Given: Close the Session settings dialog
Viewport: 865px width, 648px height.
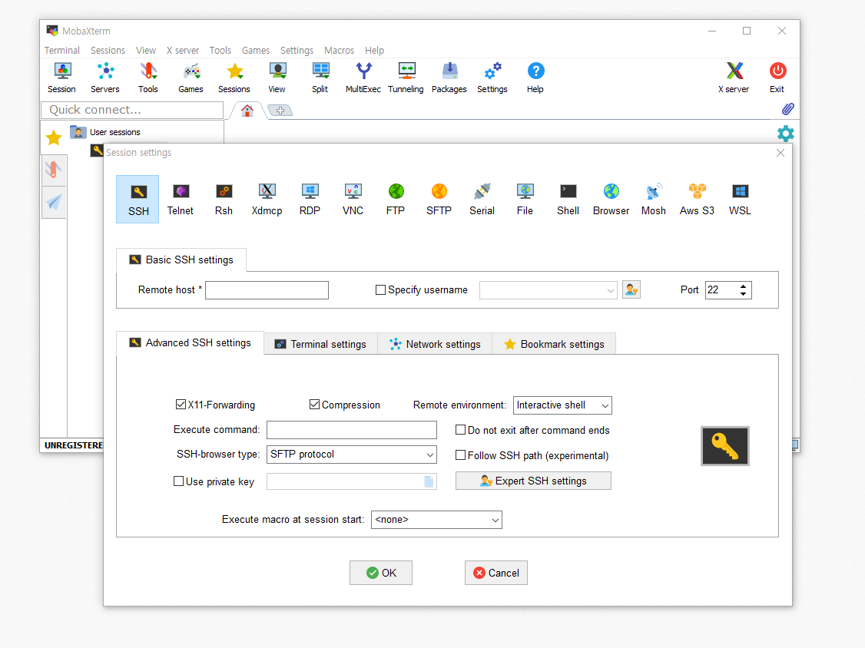Looking at the screenshot, I should point(780,153).
